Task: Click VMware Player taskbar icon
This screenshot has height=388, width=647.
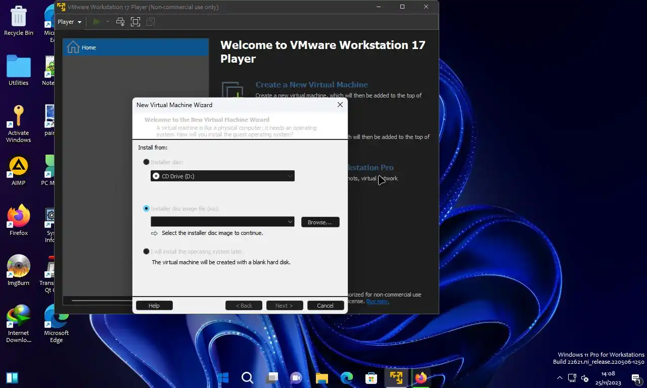Action: [x=396, y=377]
